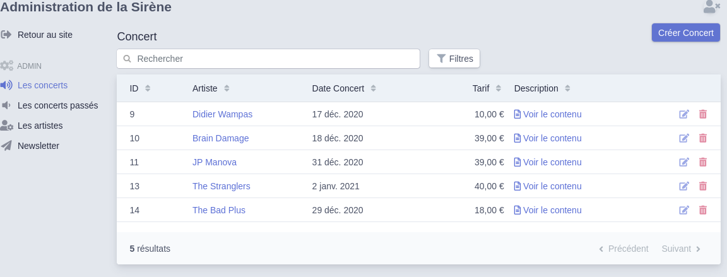Delete the Didier Wampas concert
This screenshot has height=277, width=727.
(x=703, y=114)
